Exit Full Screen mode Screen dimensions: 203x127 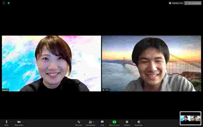click(x=193, y=3)
